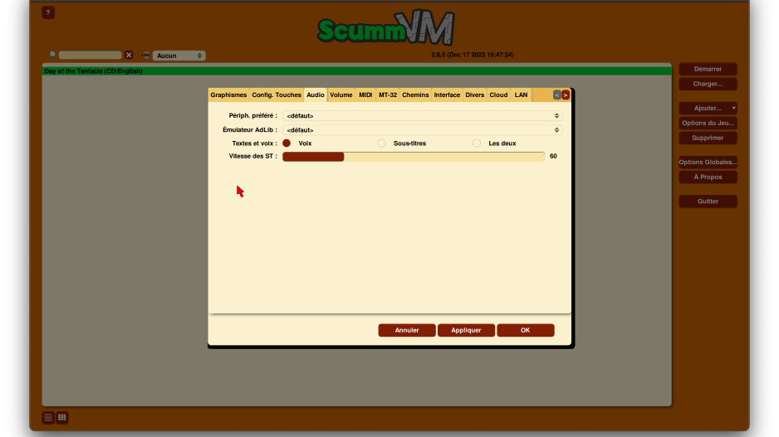The height and width of the screenshot is (437, 779).
Task: Click the launcher search input field
Action: point(90,55)
